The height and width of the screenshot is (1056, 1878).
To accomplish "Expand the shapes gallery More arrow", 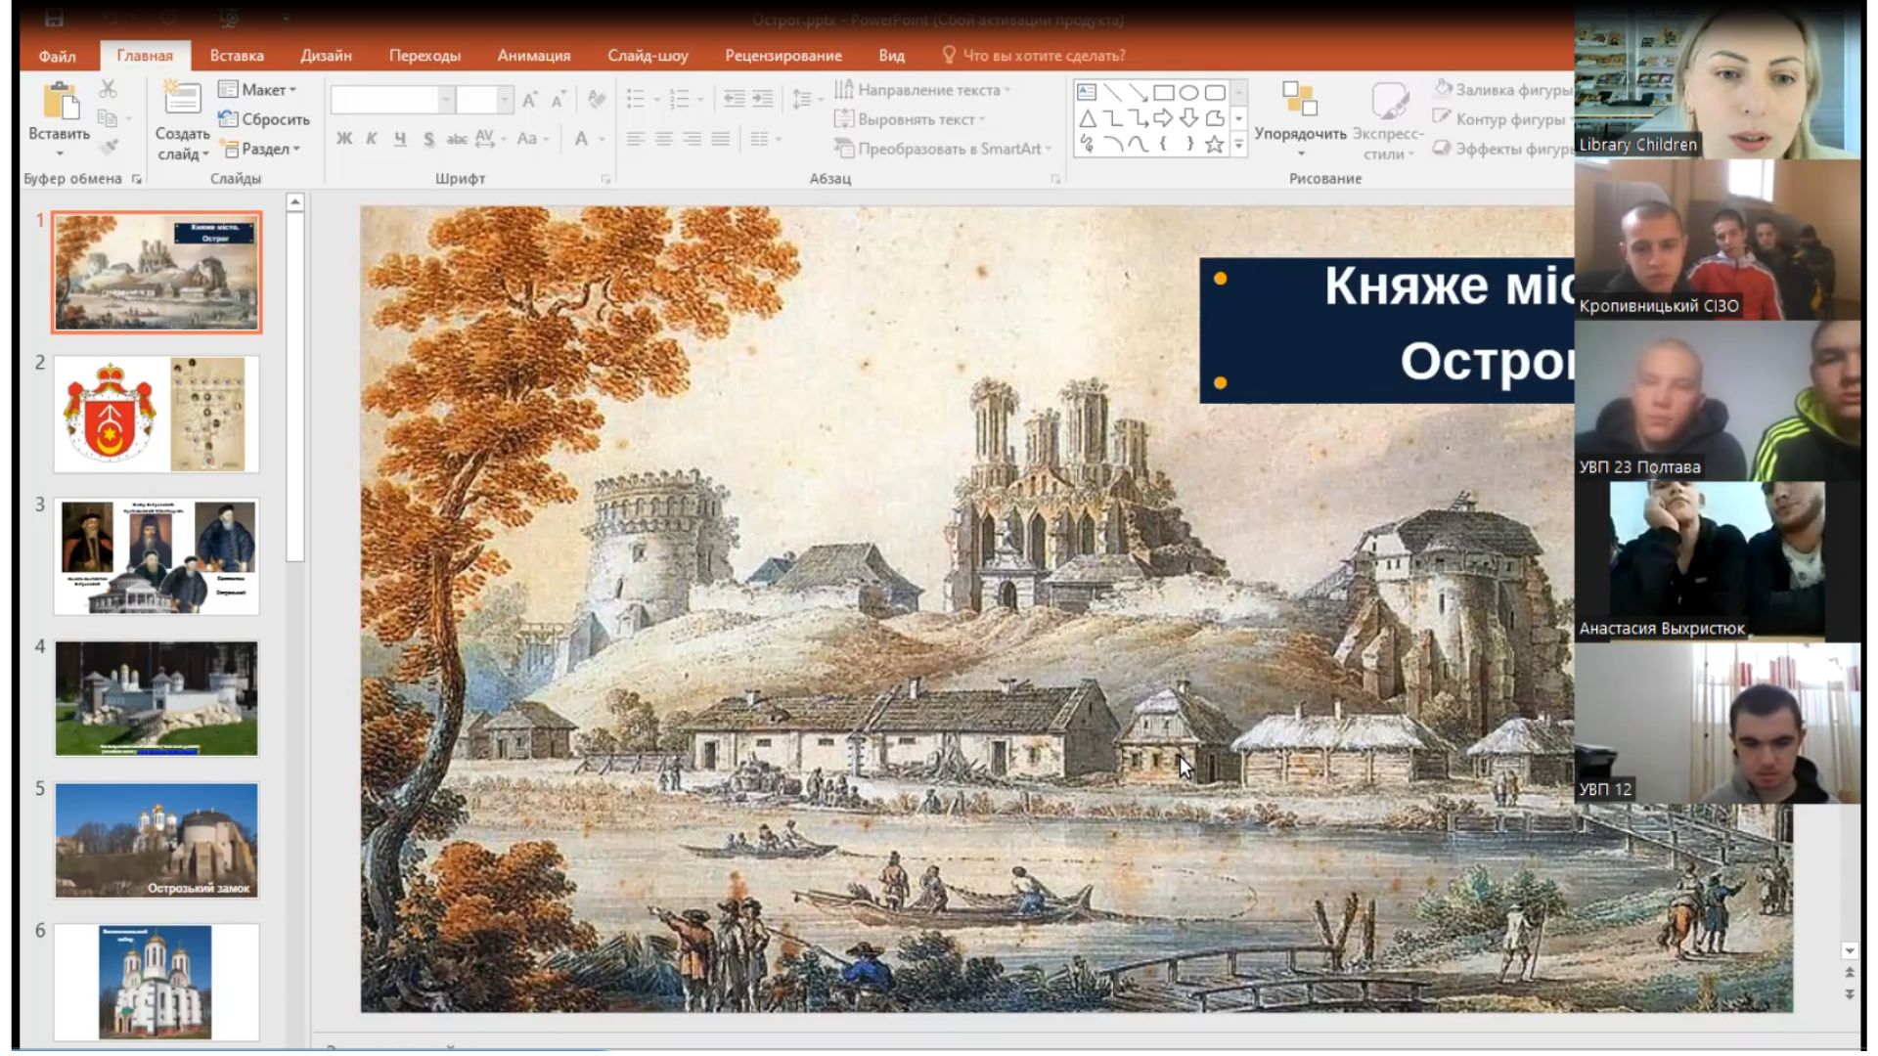I will click(1238, 146).
